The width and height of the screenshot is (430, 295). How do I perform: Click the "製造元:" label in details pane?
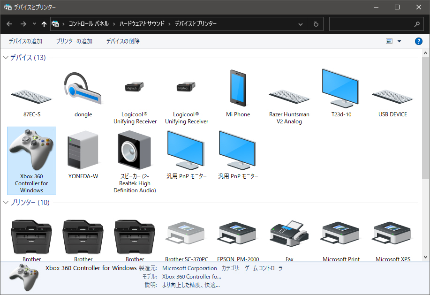coord(148,268)
